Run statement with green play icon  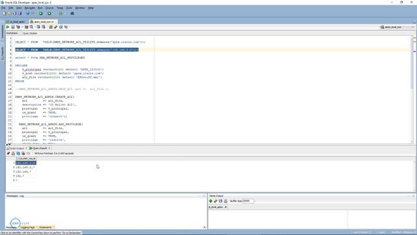tap(8, 27)
